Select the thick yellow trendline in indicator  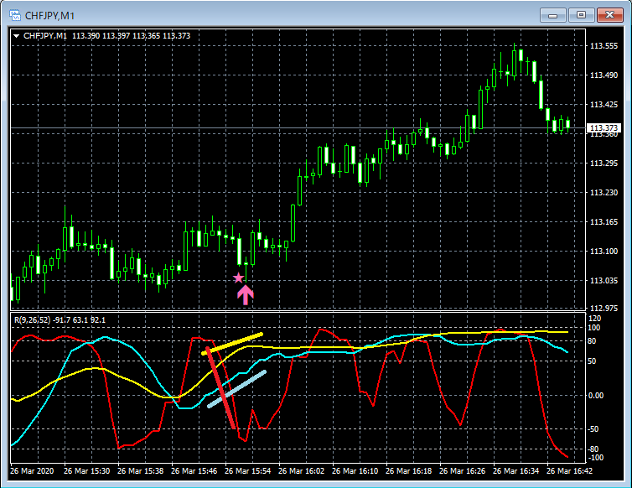pyautogui.click(x=232, y=344)
